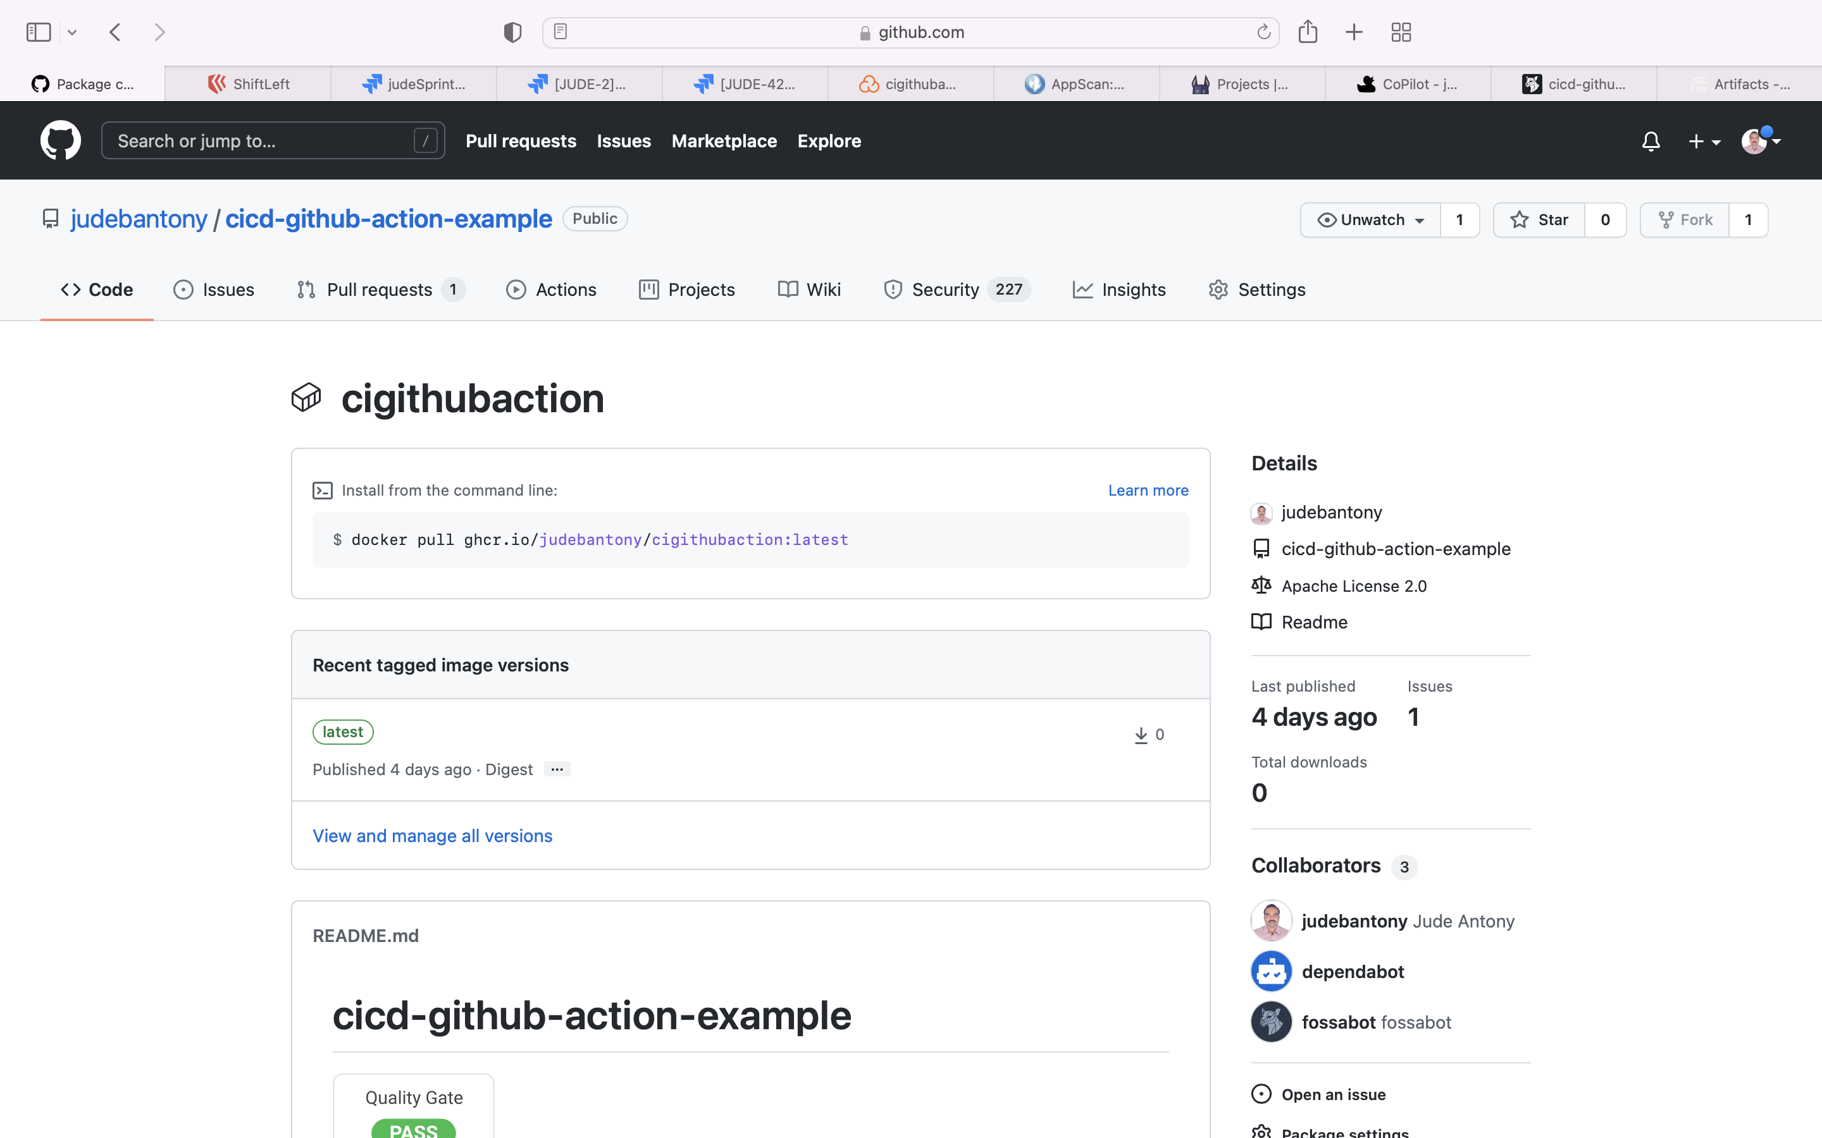Click the Quality Gate PASS badge
Viewport: 1822px width, 1138px height.
413,1129
